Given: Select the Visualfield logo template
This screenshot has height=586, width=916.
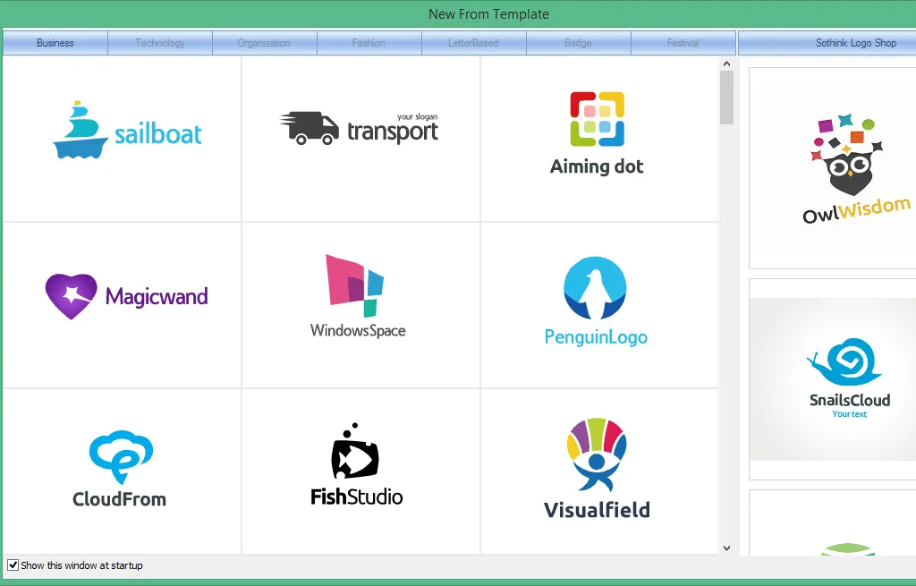Looking at the screenshot, I should point(599,471).
